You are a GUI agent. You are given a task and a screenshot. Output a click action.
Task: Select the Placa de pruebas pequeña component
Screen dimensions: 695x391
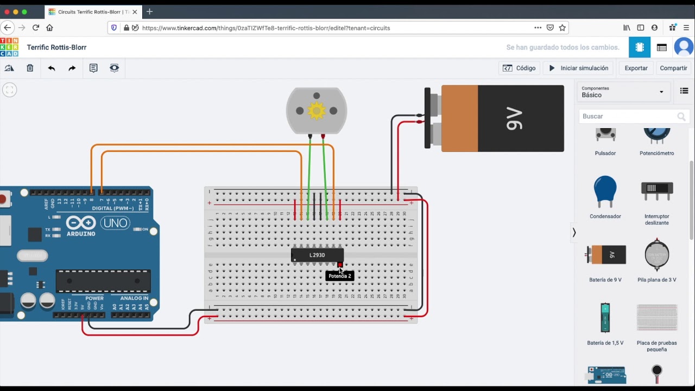pyautogui.click(x=656, y=327)
